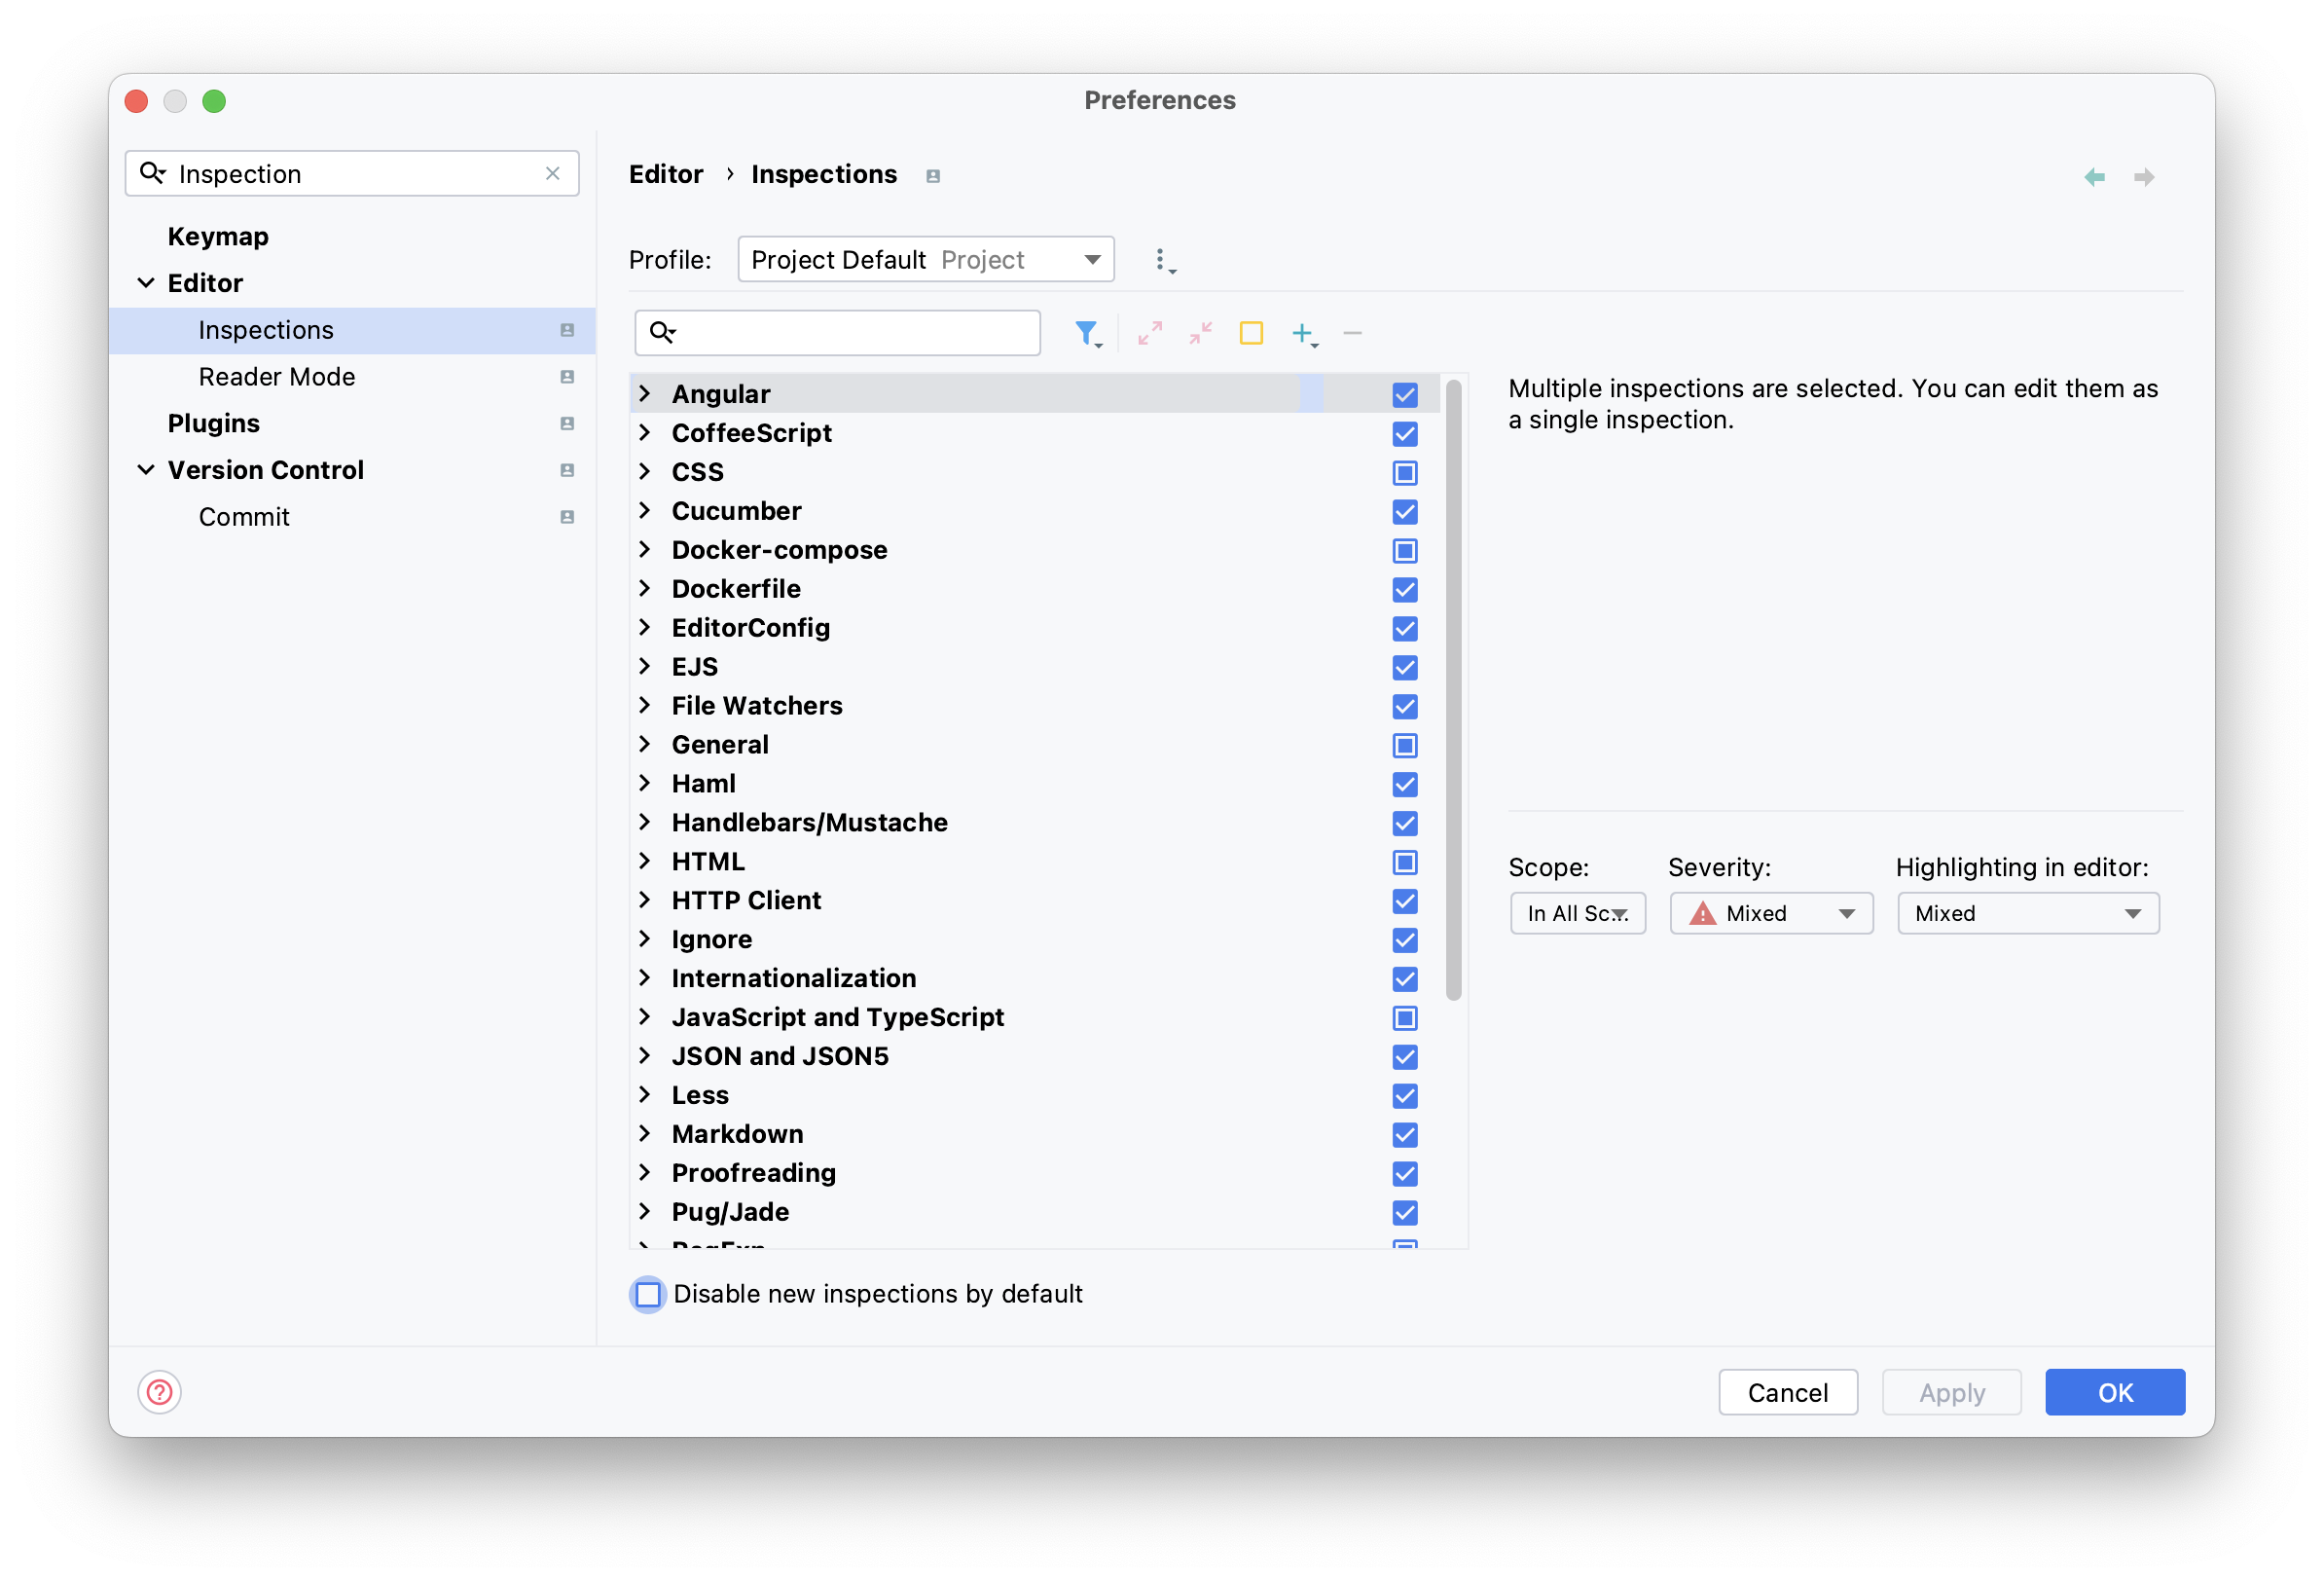
Task: Open the Severity Mixed dropdown
Action: (1770, 913)
